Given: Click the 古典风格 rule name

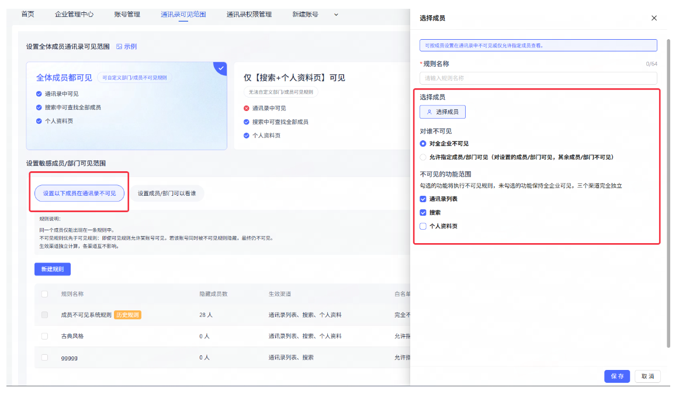Looking at the screenshot, I should [x=72, y=336].
